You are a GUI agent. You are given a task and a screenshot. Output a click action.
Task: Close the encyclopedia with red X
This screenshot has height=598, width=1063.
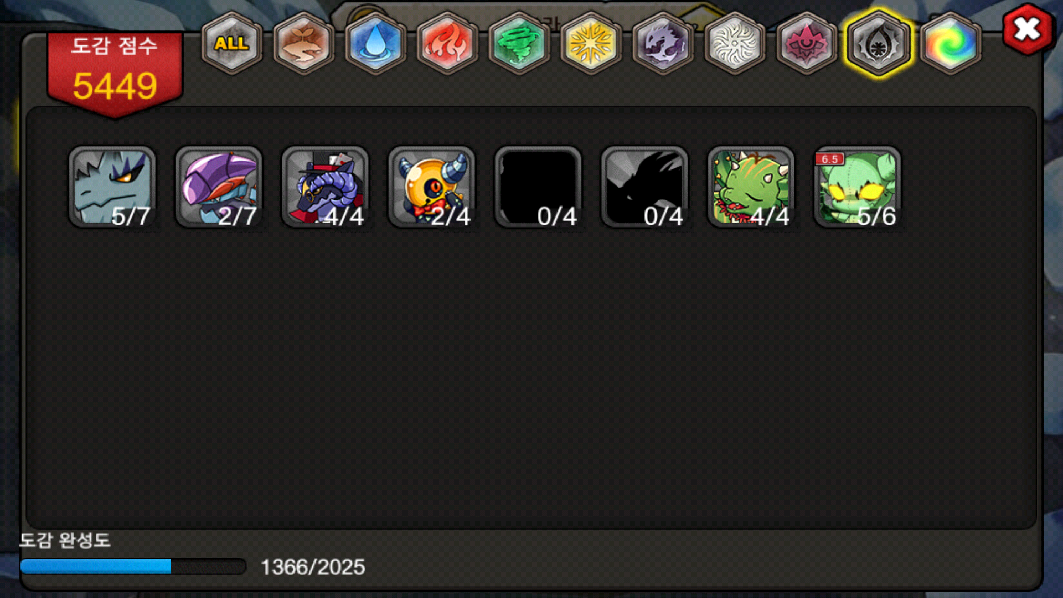click(1028, 29)
